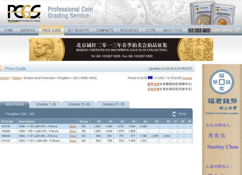Open the RESOURCES menu item
The width and height of the screenshot is (242, 175).
click(x=129, y=30)
